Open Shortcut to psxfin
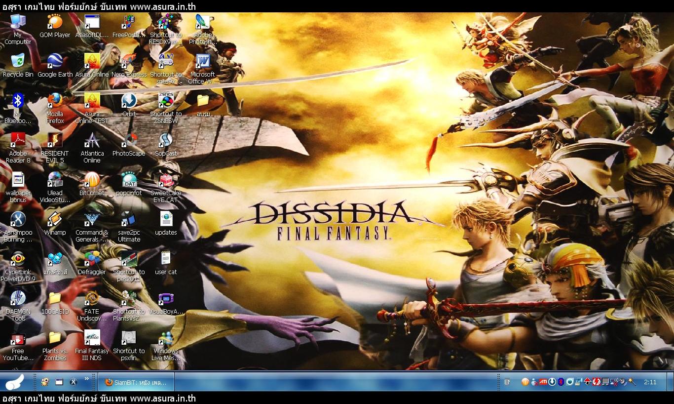Image resolution: width=674 pixels, height=404 pixels. [129, 346]
